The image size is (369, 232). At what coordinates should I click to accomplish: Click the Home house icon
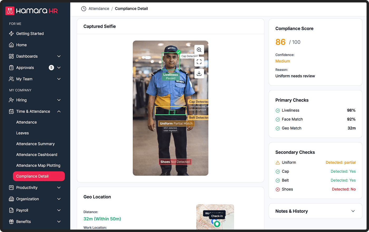tap(11, 45)
